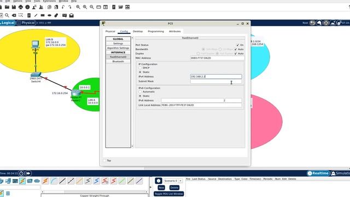Viewport: 350px width, 197px height.
Task: Open the Options menu in the menu bar
Action: [x=17, y=1]
